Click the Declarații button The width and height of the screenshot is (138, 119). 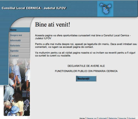click(x=86, y=79)
